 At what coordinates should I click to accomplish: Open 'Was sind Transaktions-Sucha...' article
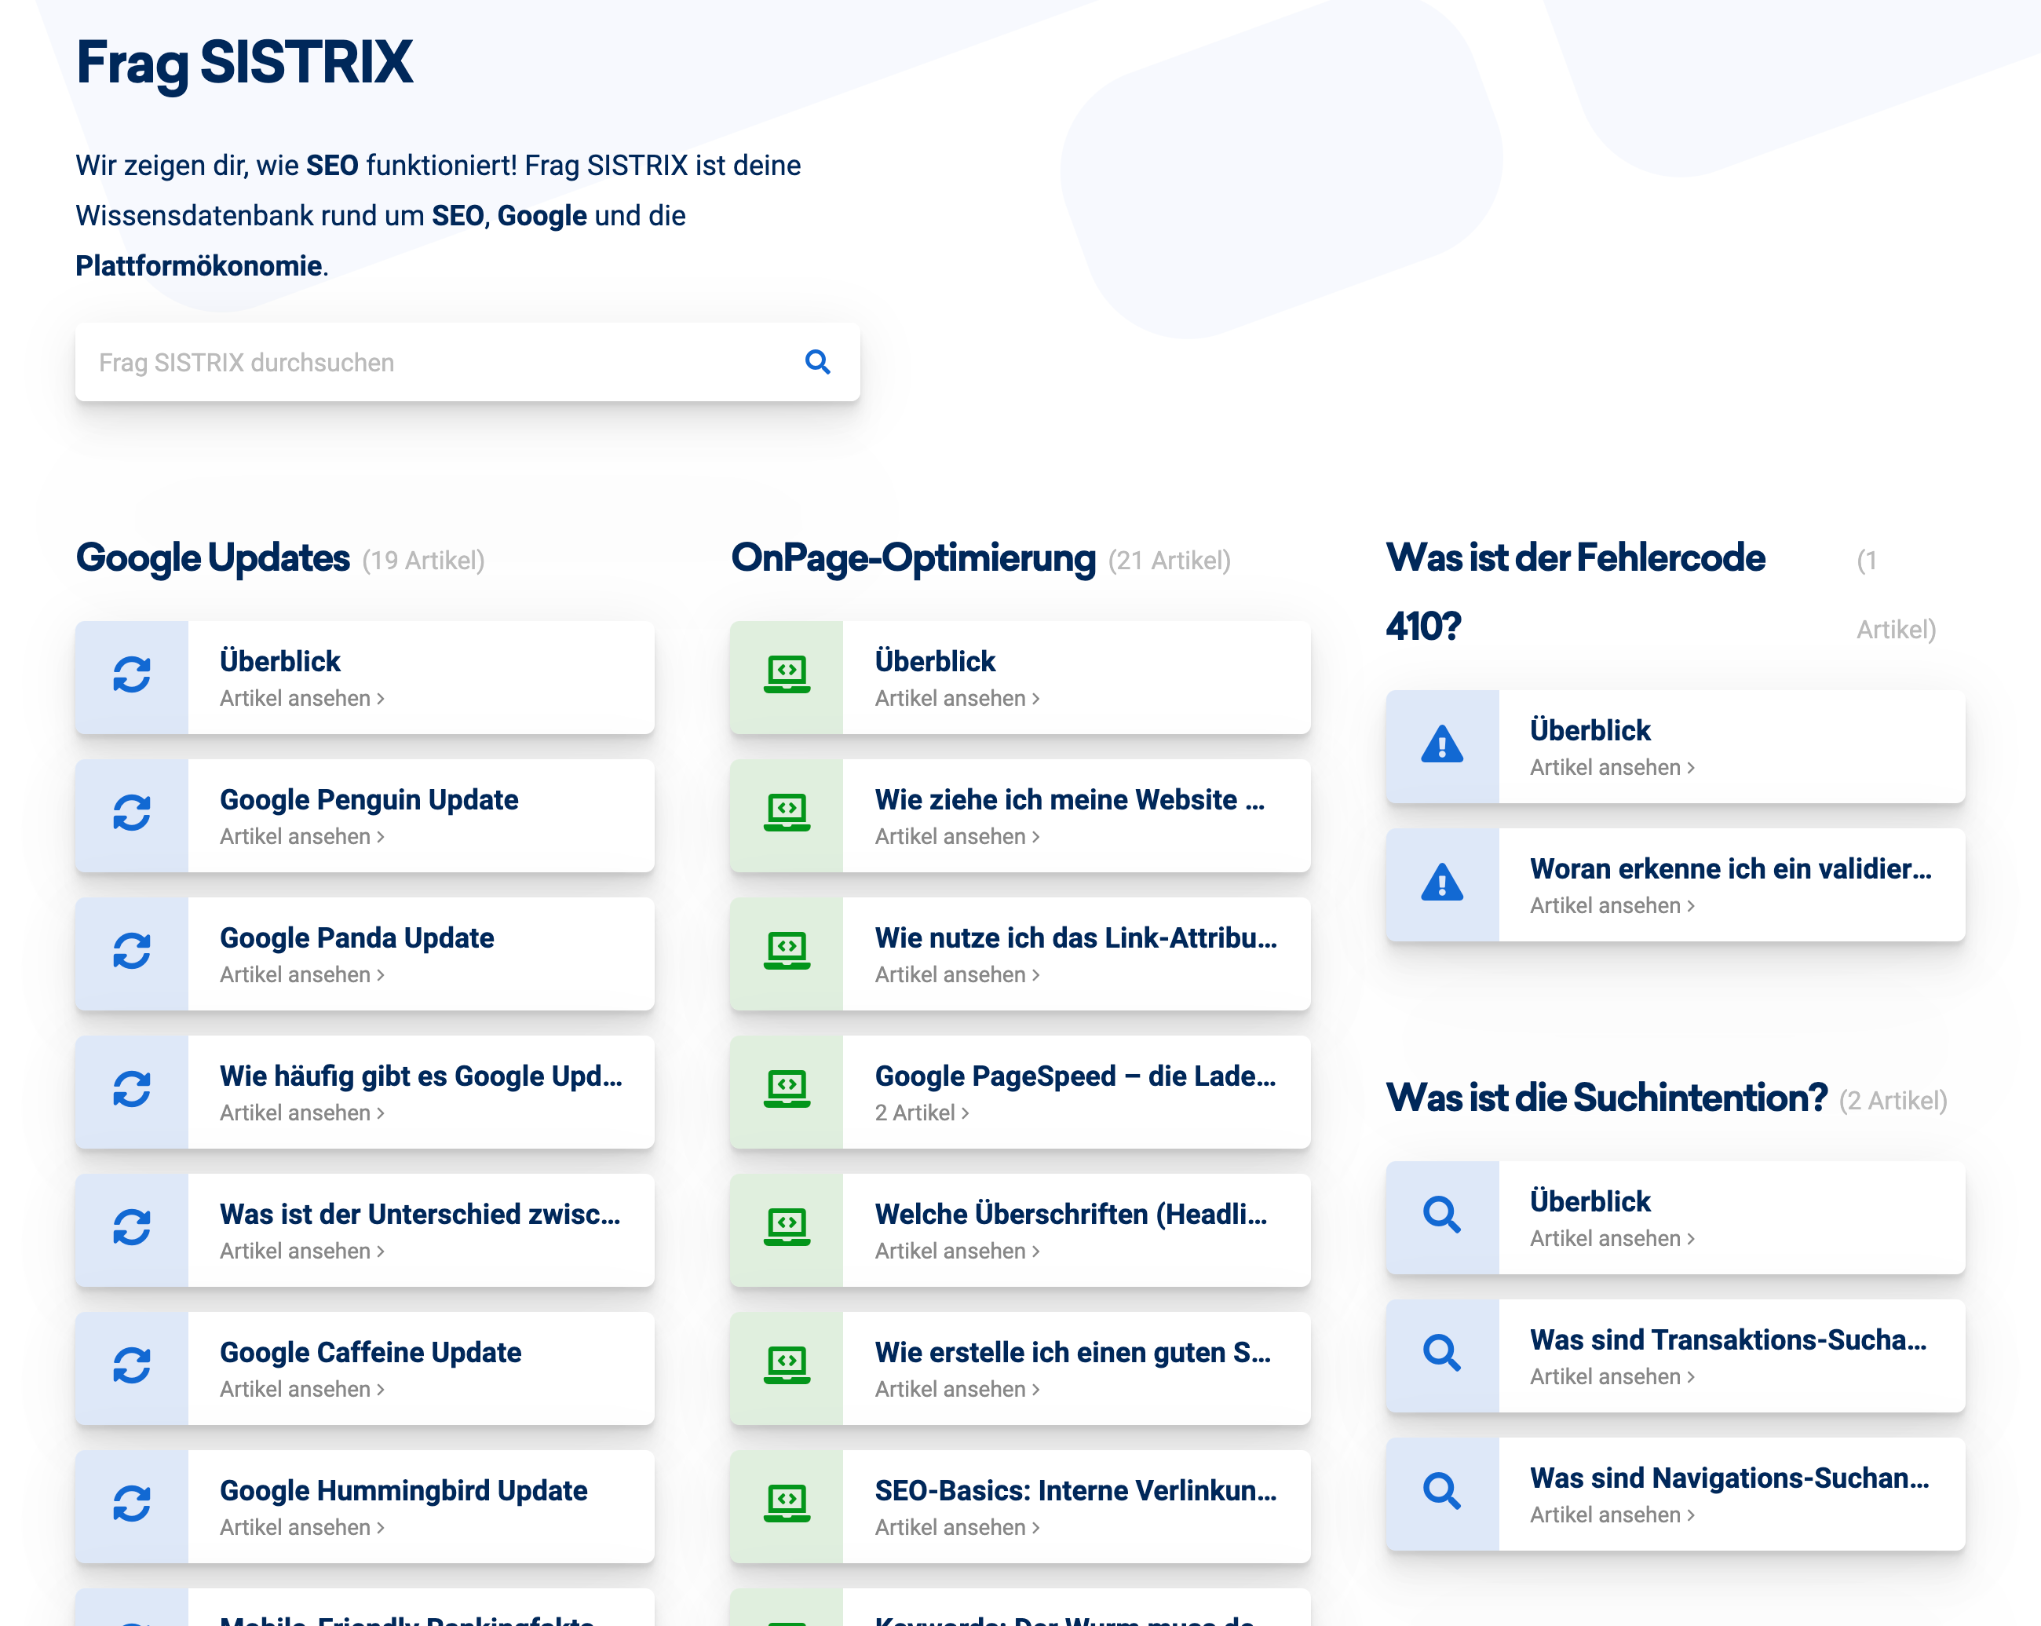pos(1728,1340)
